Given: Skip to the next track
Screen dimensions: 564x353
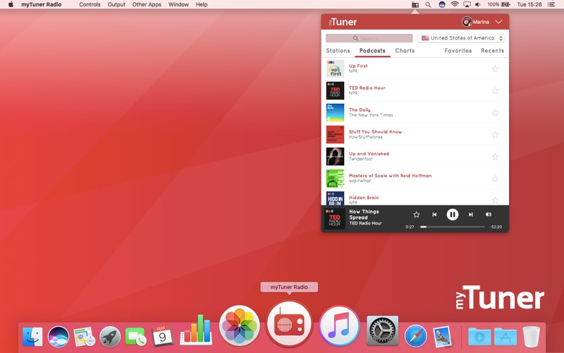Looking at the screenshot, I should coord(471,215).
